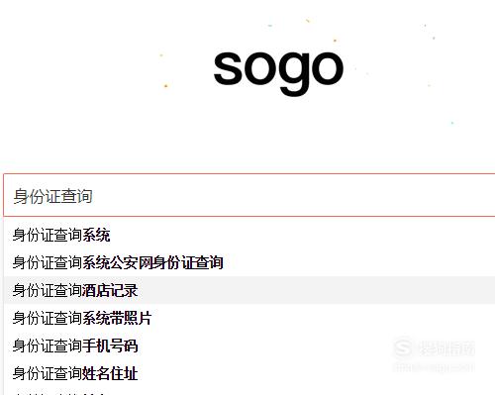
Task: Select suggestion 身份证查询系统带照片
Action: click(x=249, y=318)
